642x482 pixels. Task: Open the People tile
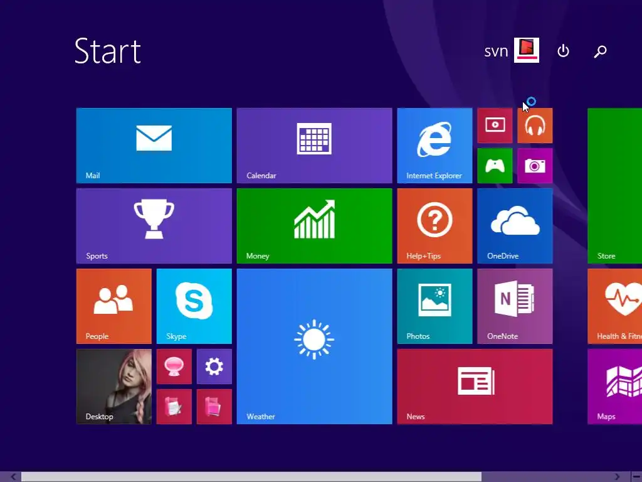pyautogui.click(x=114, y=306)
